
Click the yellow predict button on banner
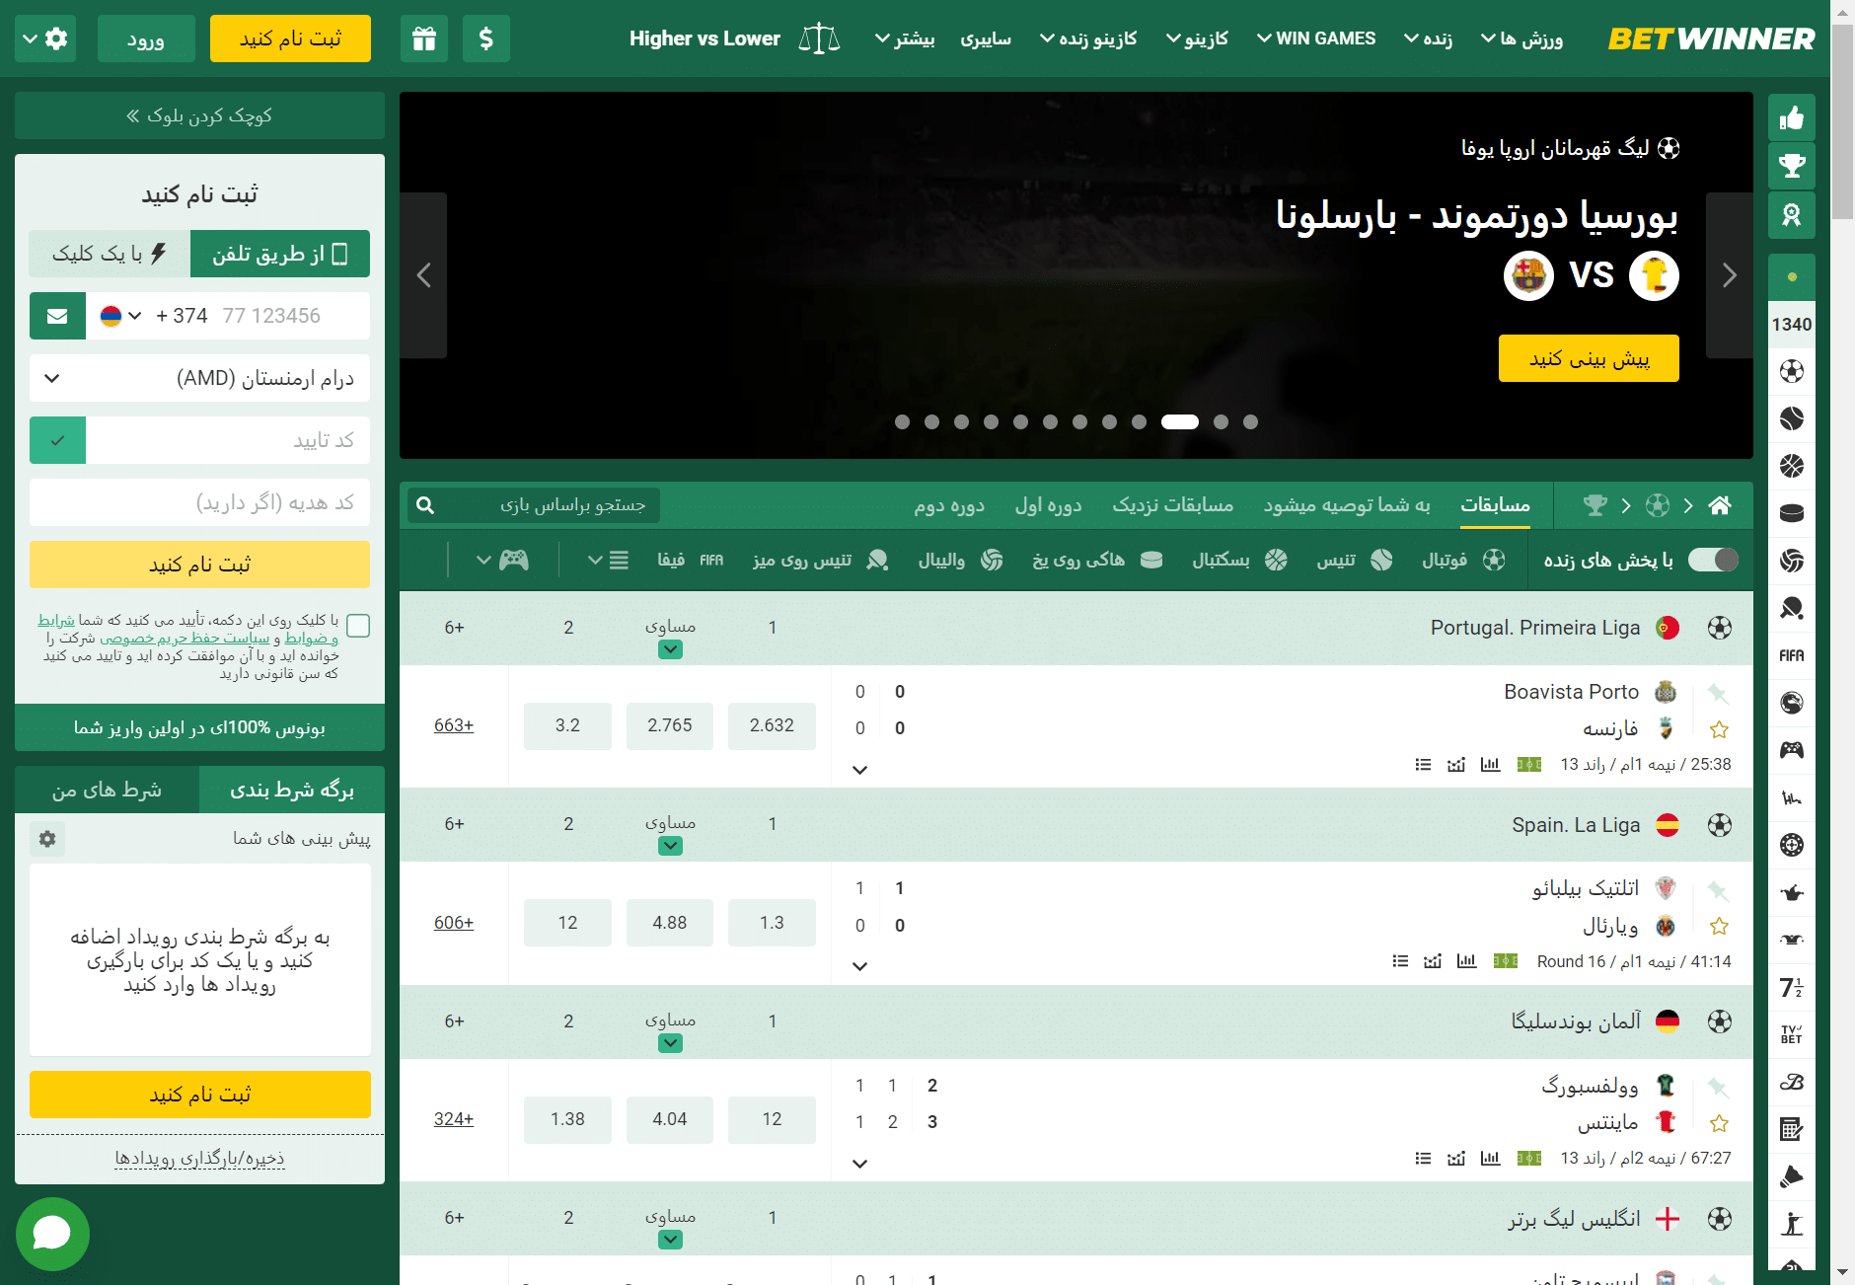point(1589,358)
